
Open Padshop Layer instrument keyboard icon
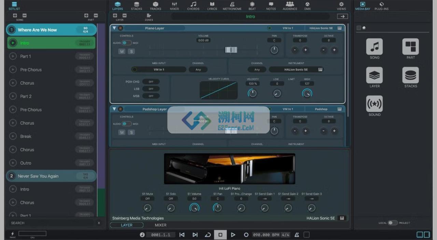point(340,109)
